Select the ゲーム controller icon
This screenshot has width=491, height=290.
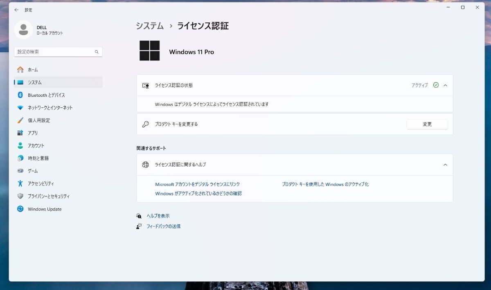20,171
